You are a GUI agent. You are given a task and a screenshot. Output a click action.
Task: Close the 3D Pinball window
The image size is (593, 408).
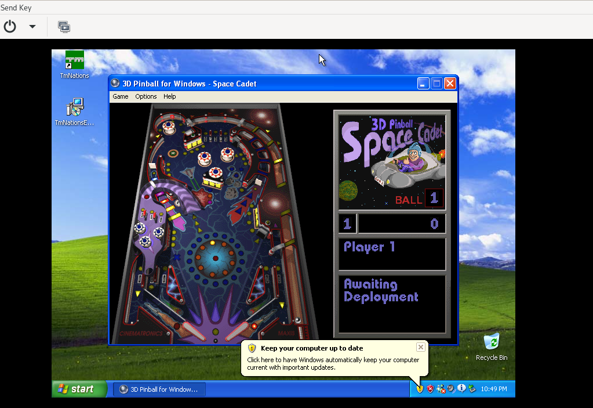click(450, 83)
